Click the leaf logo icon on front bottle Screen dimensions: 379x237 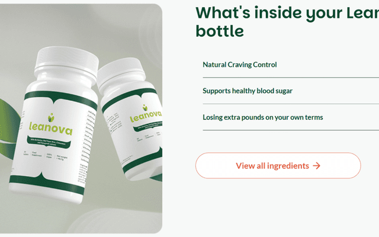pos(51,117)
